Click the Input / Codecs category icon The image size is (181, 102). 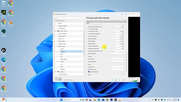click(58, 31)
